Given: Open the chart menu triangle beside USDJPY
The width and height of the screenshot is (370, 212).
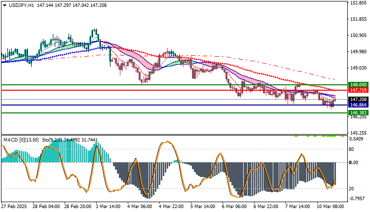Looking at the screenshot, I should click(x=5, y=5).
